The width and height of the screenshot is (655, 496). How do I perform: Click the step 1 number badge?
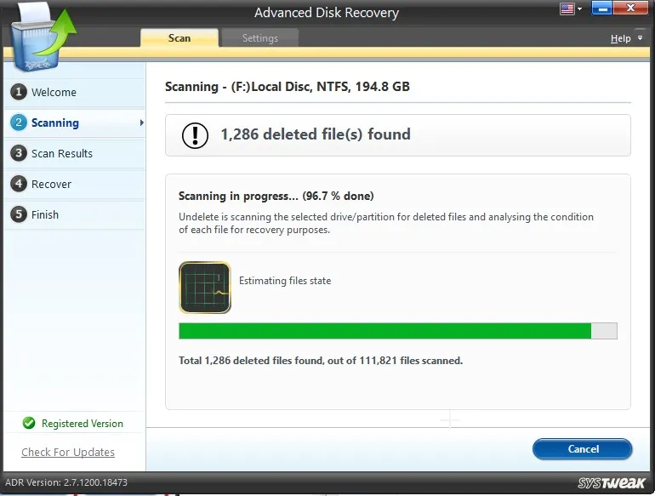(19, 92)
